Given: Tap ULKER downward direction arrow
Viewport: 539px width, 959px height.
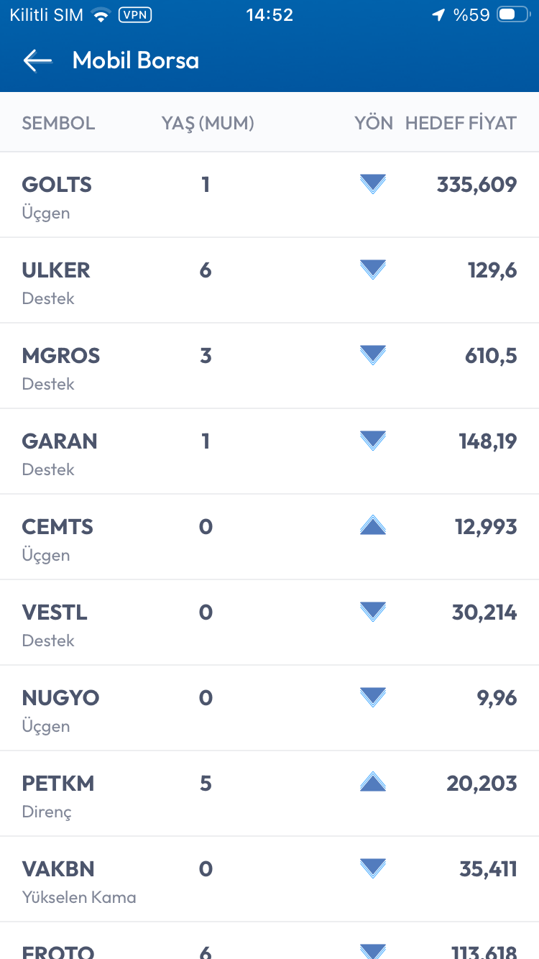Looking at the screenshot, I should [372, 270].
